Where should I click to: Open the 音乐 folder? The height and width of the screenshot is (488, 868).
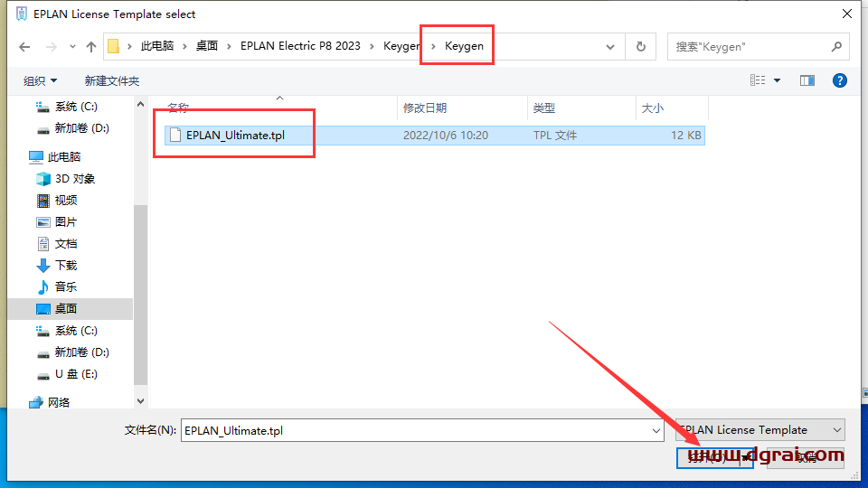click(x=57, y=287)
